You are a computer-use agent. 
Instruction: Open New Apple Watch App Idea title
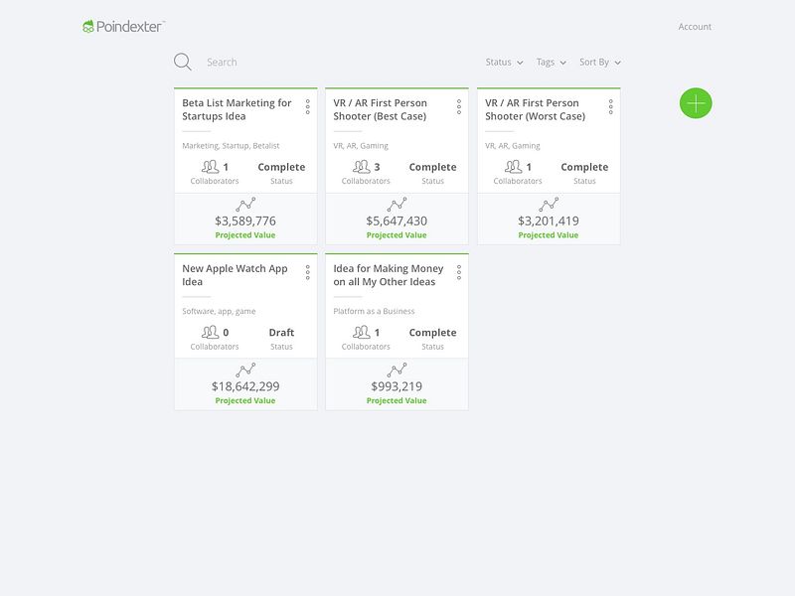[x=235, y=275]
